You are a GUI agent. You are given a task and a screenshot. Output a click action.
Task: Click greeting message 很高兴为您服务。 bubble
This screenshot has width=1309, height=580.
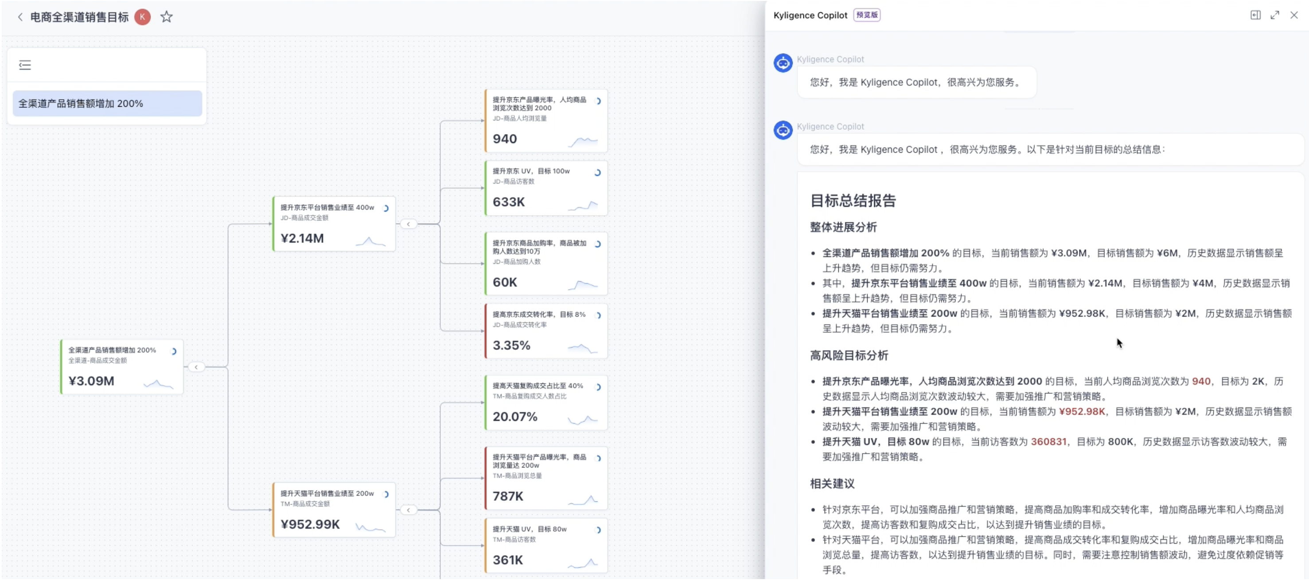click(x=916, y=82)
